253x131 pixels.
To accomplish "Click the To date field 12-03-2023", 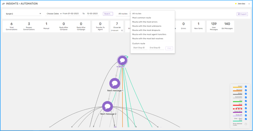I will click(x=93, y=14).
